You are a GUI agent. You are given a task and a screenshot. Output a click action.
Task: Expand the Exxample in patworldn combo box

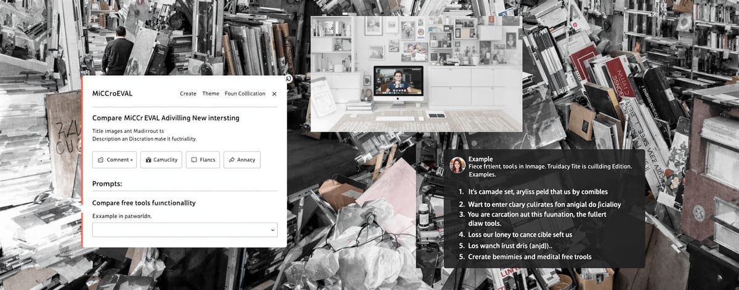click(x=185, y=230)
